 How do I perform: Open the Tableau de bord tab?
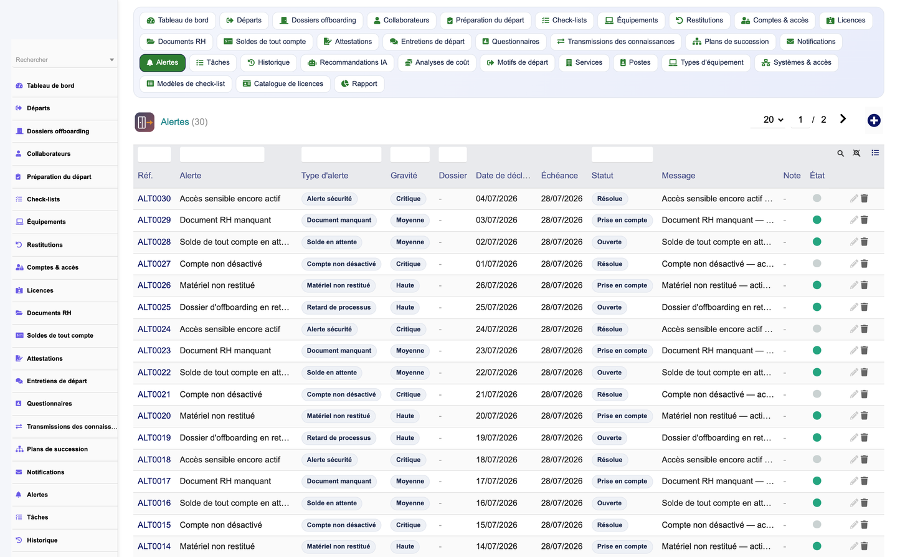pos(178,21)
